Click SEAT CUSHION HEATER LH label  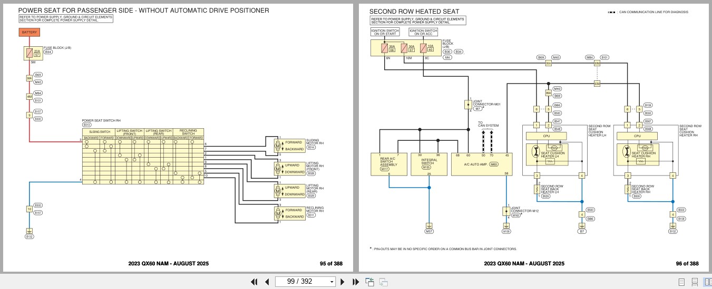click(552, 154)
